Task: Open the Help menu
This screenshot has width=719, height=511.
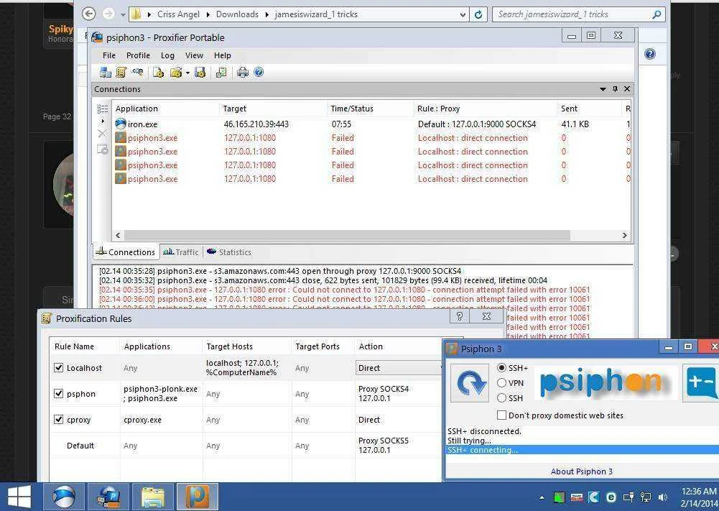Action: click(x=223, y=55)
